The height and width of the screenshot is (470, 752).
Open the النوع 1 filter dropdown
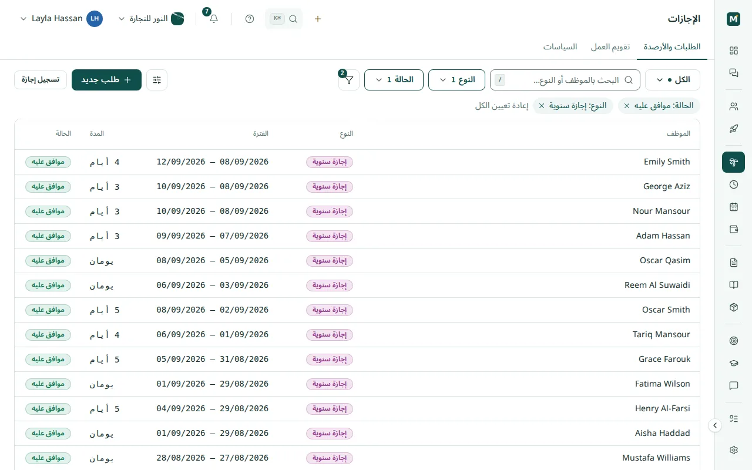tap(456, 80)
